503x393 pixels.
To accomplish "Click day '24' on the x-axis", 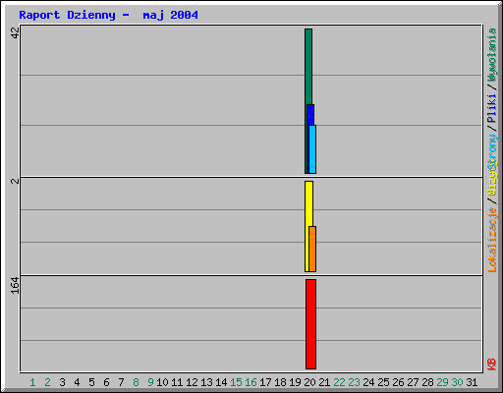I will click(368, 382).
